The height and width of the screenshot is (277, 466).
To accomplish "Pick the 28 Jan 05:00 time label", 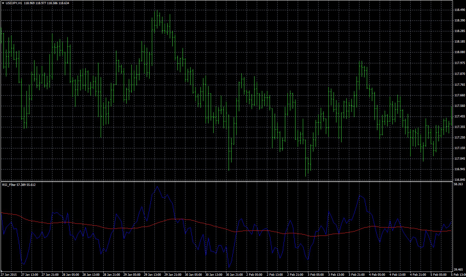I will (71, 275).
